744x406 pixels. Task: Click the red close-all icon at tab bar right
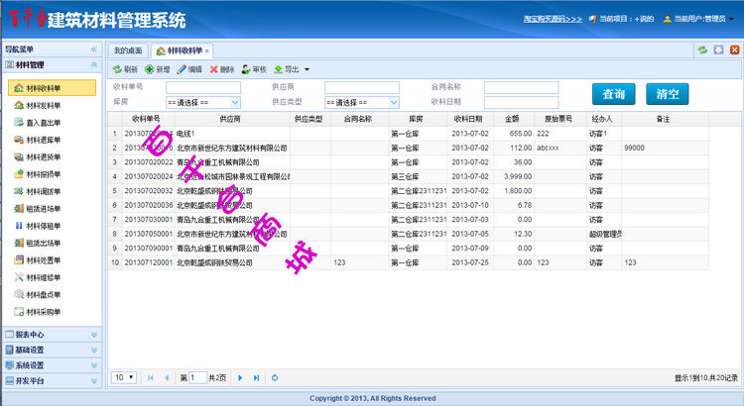(734, 50)
